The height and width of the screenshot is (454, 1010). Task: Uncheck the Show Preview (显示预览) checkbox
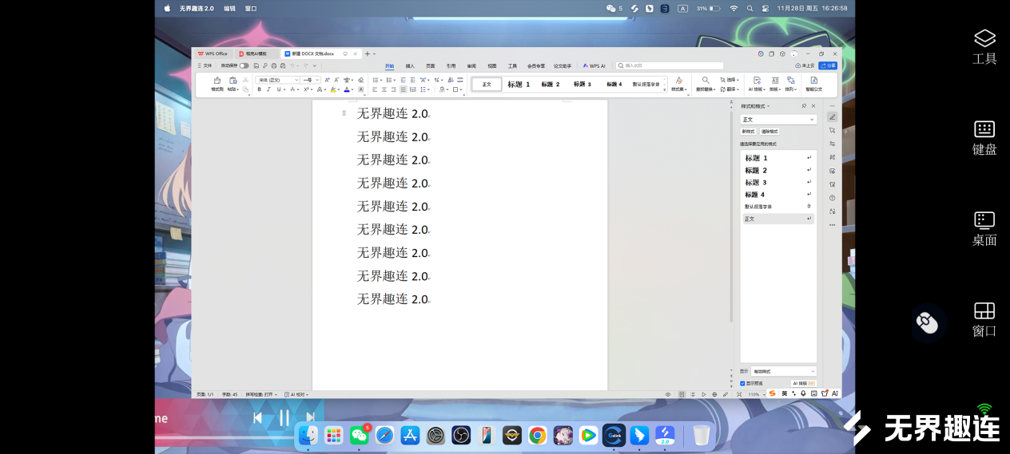coord(742,383)
